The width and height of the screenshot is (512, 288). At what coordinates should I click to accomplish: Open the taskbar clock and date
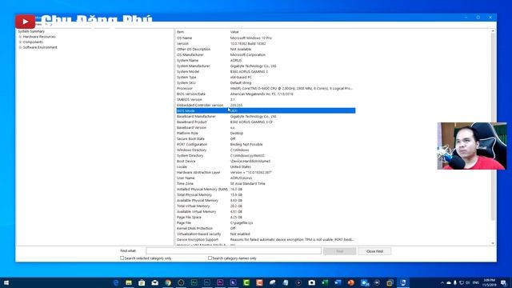[489, 282]
